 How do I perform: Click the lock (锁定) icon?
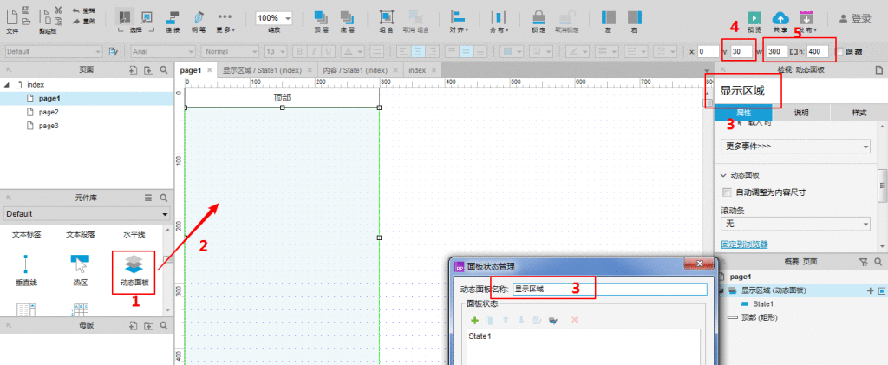tap(539, 17)
